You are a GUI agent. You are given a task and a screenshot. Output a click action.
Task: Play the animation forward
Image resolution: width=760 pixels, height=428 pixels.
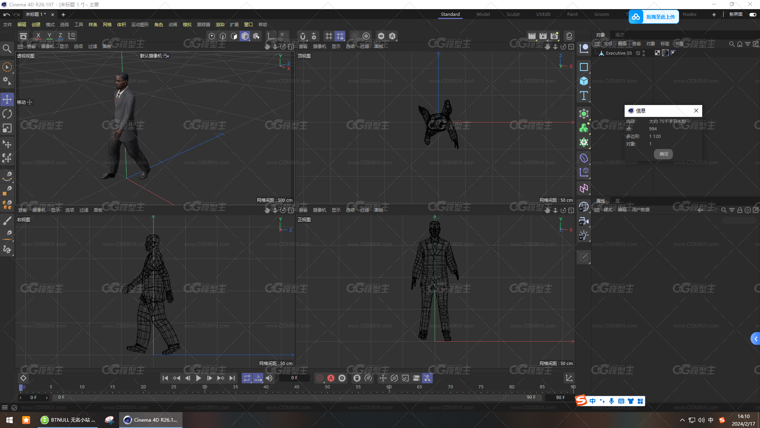(199, 378)
